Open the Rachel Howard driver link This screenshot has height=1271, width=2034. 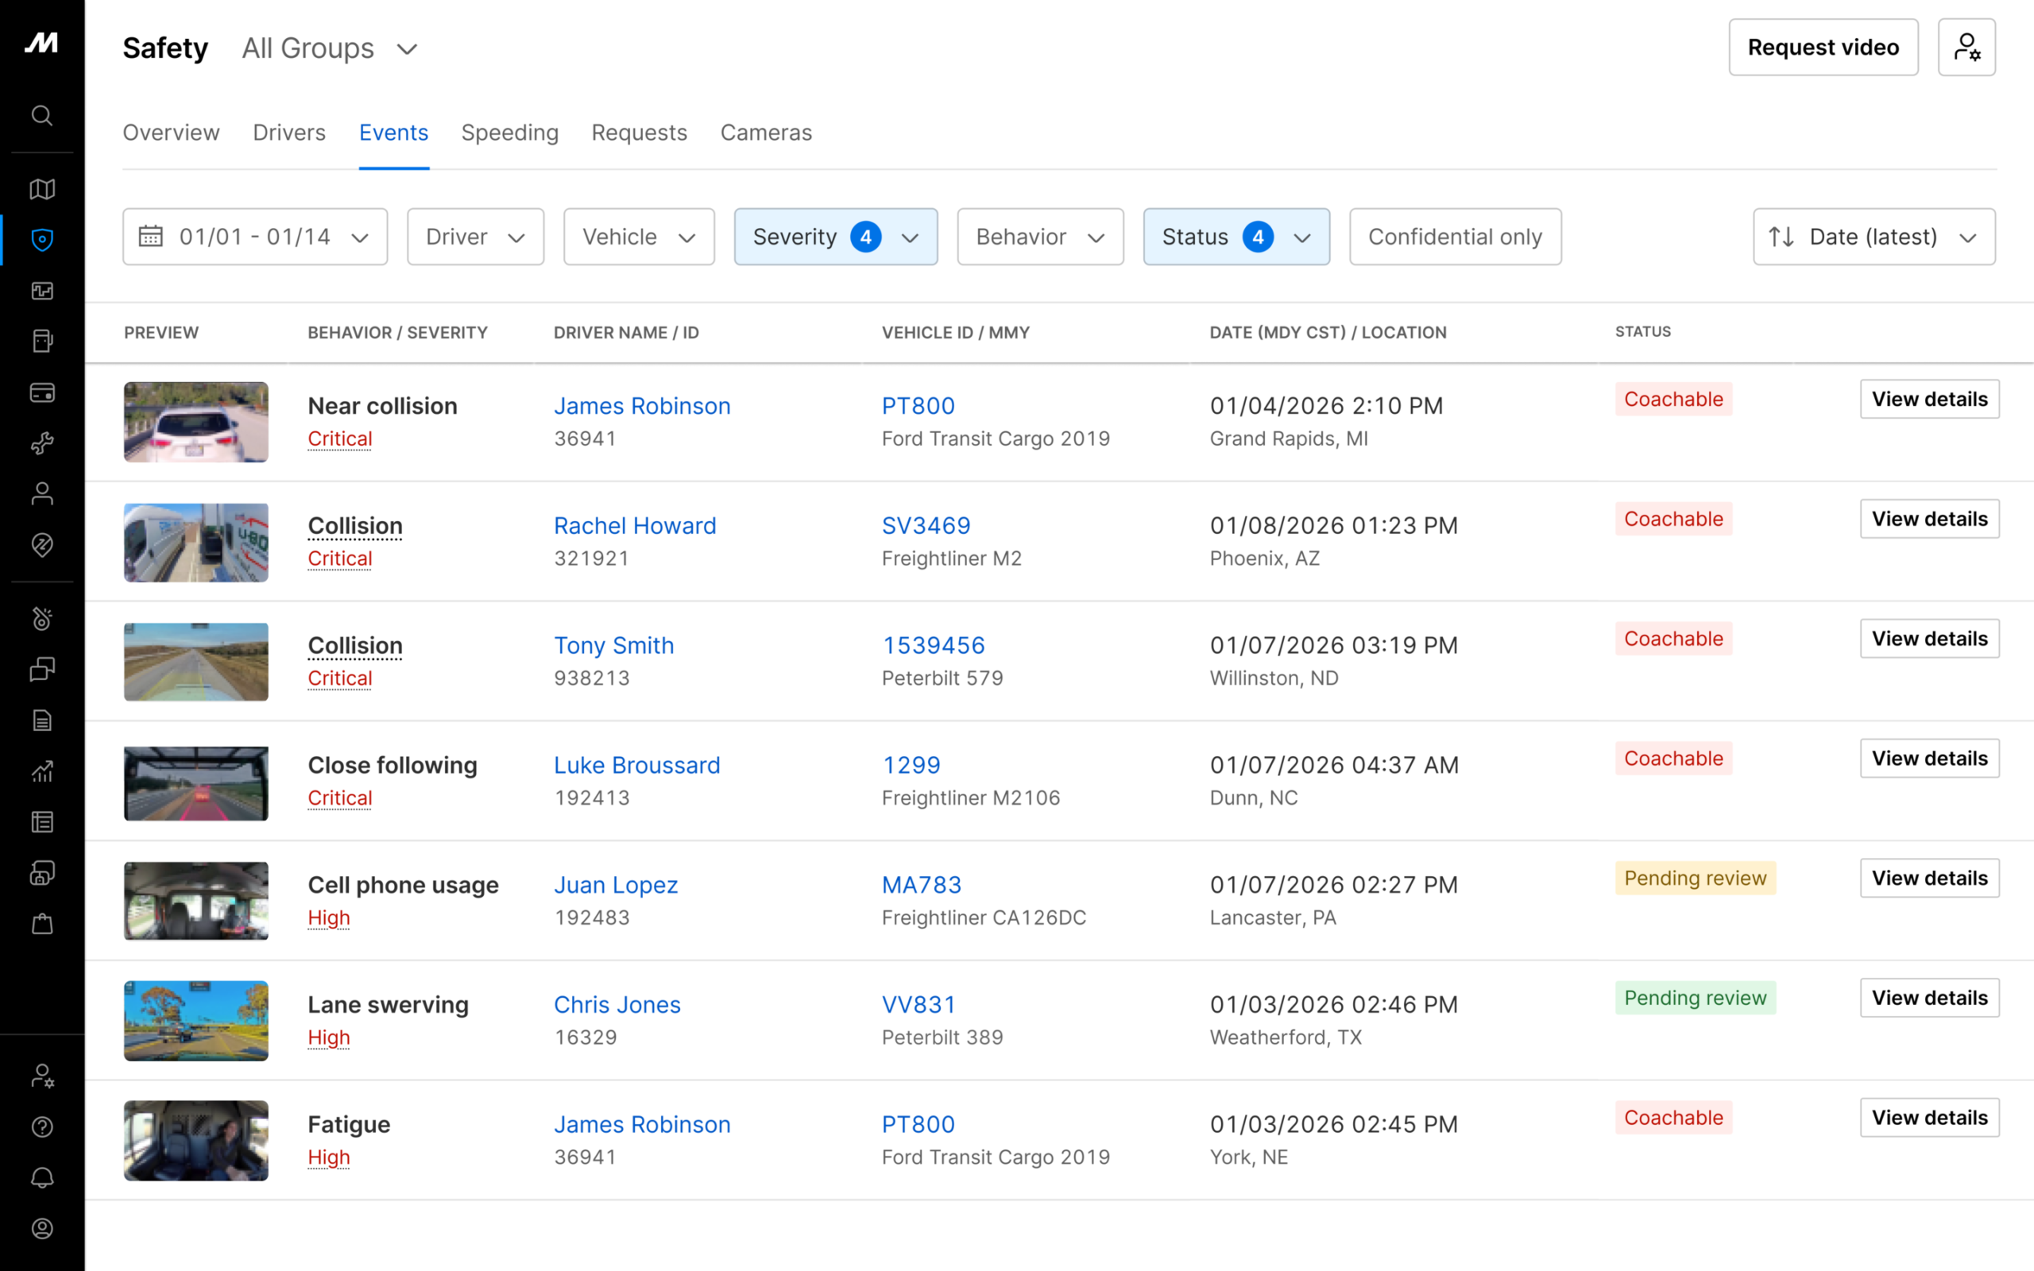pos(635,525)
